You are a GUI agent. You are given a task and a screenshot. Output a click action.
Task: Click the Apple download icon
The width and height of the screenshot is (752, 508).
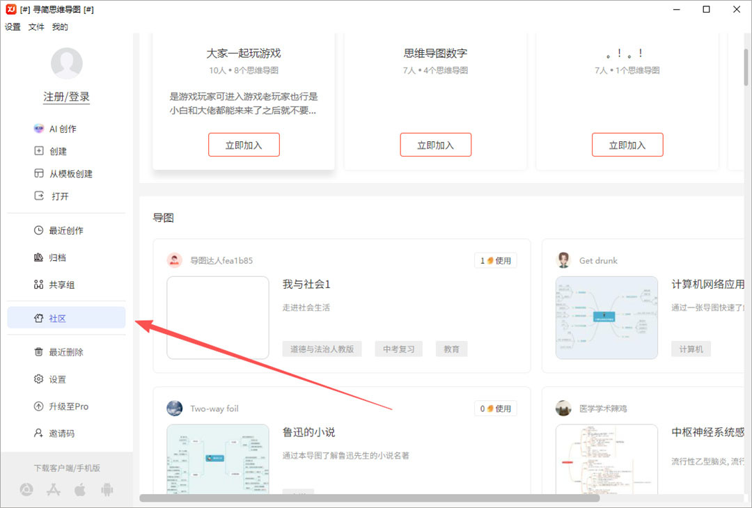coord(80,490)
